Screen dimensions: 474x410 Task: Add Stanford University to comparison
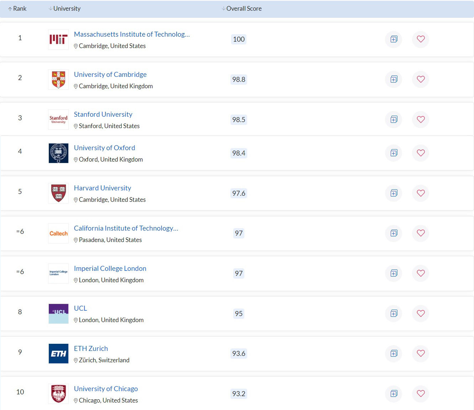[x=394, y=120]
